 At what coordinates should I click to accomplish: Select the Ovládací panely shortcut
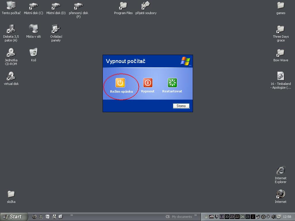click(56, 33)
